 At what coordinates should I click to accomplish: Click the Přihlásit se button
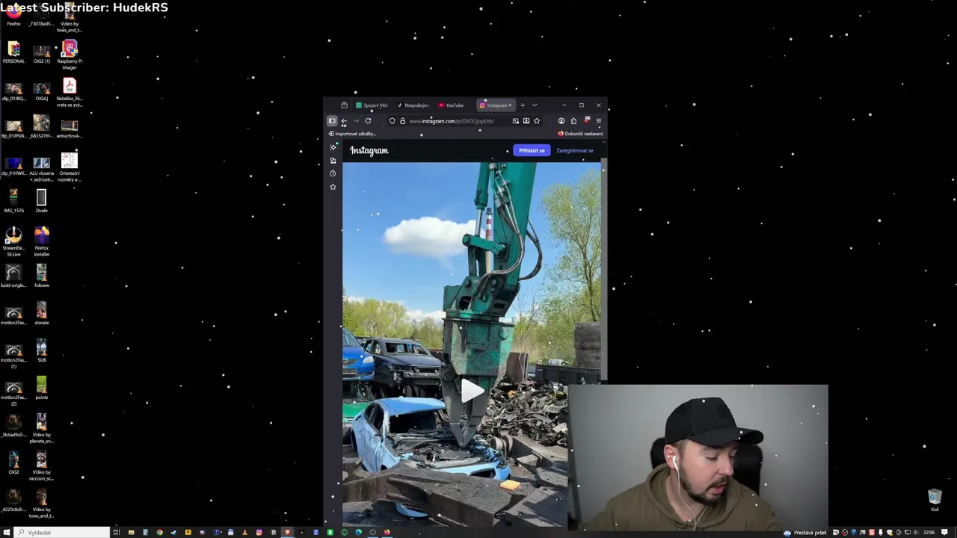532,150
